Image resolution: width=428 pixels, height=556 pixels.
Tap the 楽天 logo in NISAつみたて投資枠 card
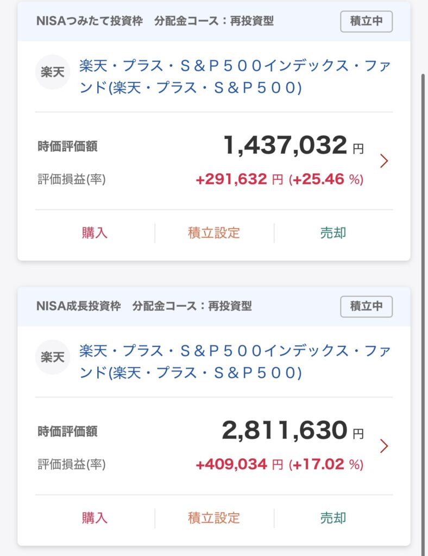click(x=53, y=72)
